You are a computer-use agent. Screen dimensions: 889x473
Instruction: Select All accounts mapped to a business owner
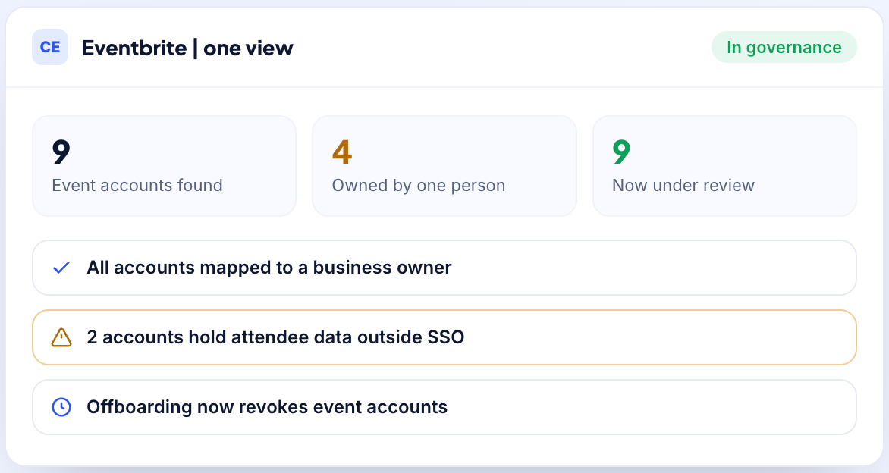coord(444,268)
